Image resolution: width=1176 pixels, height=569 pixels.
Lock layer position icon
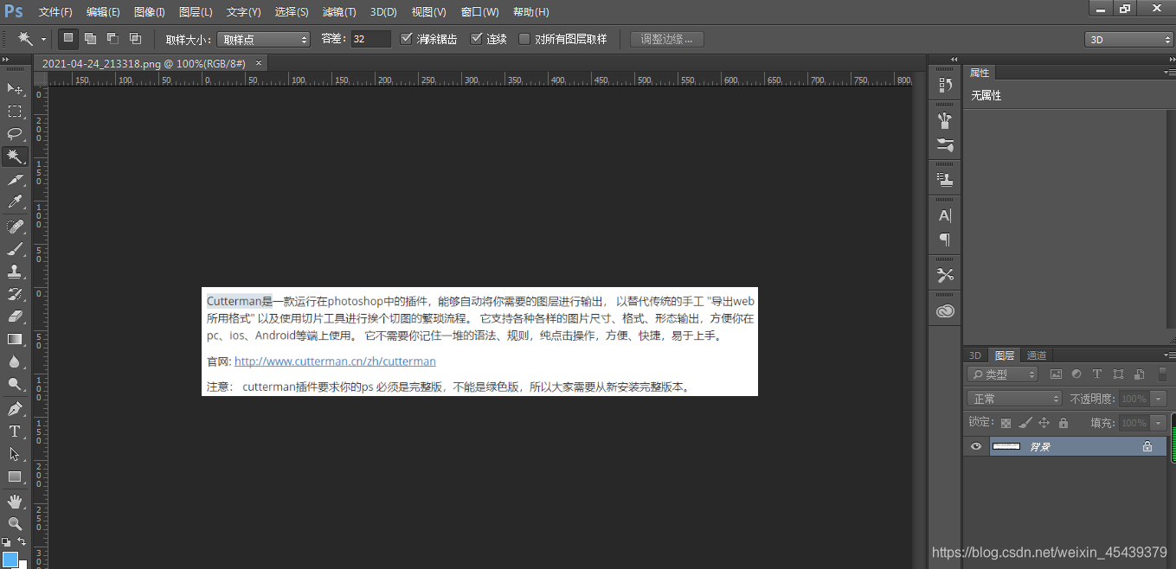[x=1044, y=423]
